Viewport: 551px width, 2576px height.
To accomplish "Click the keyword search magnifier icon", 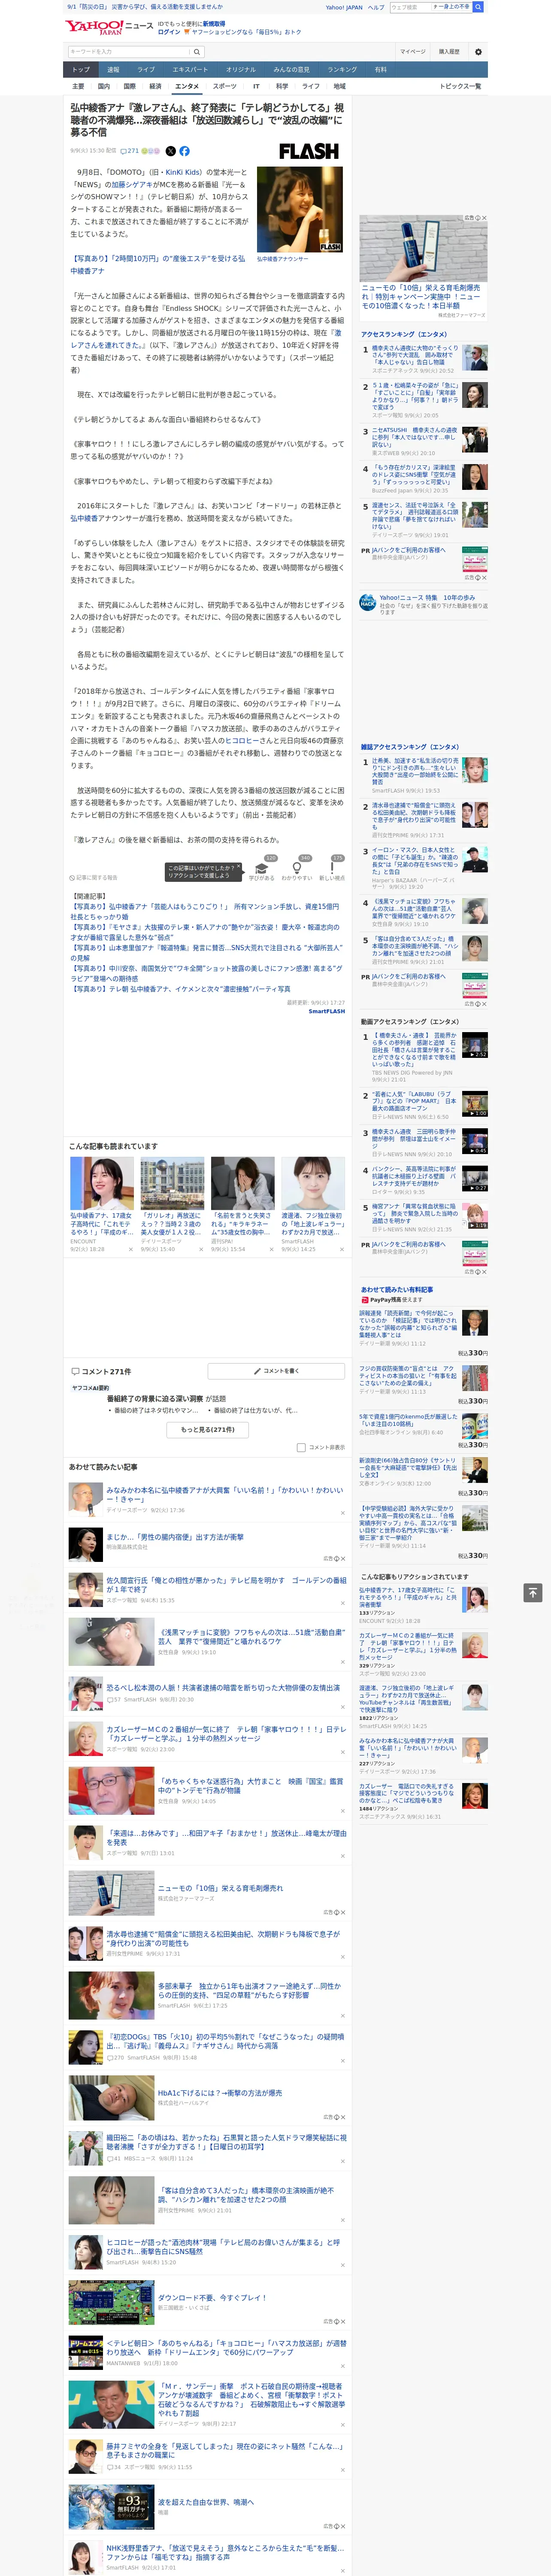I will point(196,52).
